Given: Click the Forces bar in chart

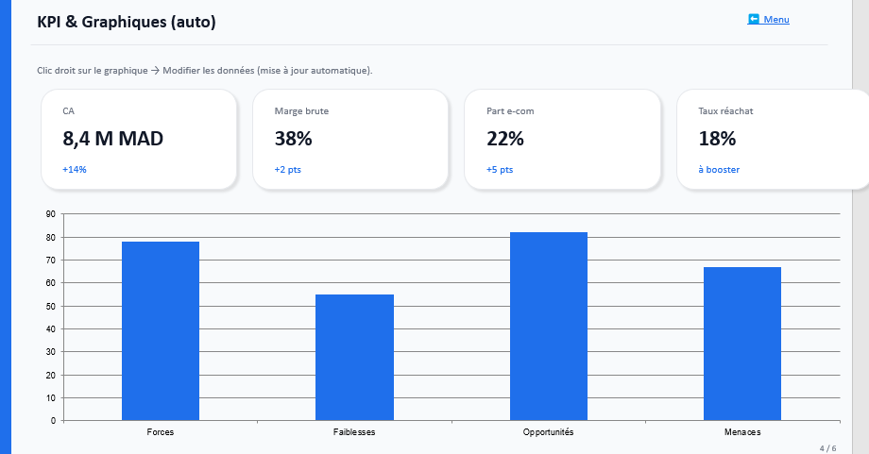Looking at the screenshot, I should coord(161,330).
